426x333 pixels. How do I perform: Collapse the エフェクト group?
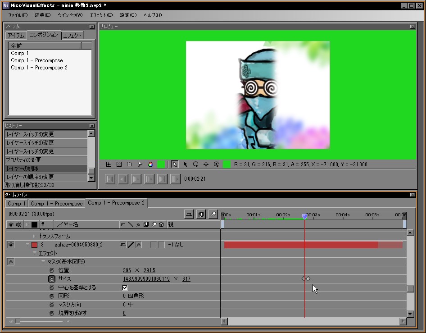point(35,253)
